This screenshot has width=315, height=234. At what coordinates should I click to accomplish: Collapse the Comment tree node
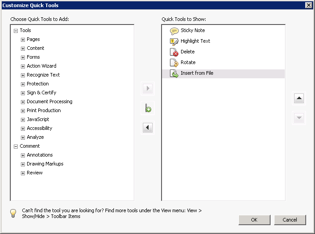pyautogui.click(x=16, y=146)
